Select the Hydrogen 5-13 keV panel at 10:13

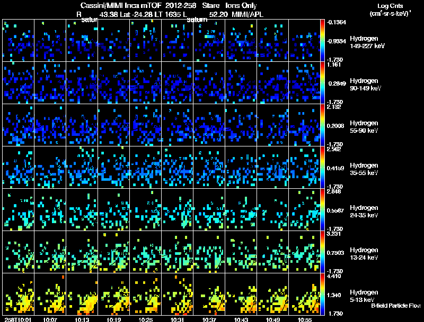click(82, 294)
